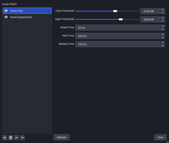Click the Open Threshold label

pyautogui.click(x=65, y=19)
